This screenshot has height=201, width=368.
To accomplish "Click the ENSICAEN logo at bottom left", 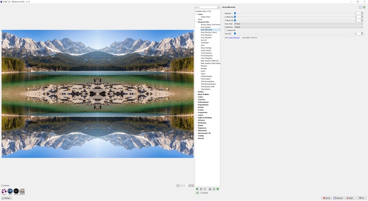I will 22,191.
